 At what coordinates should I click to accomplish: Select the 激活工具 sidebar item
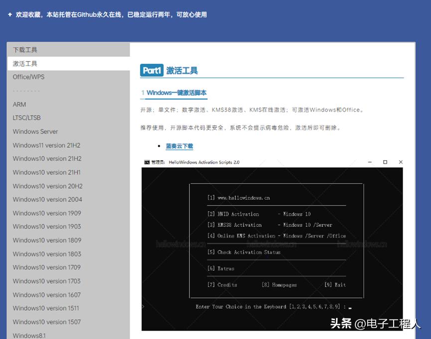click(x=25, y=63)
